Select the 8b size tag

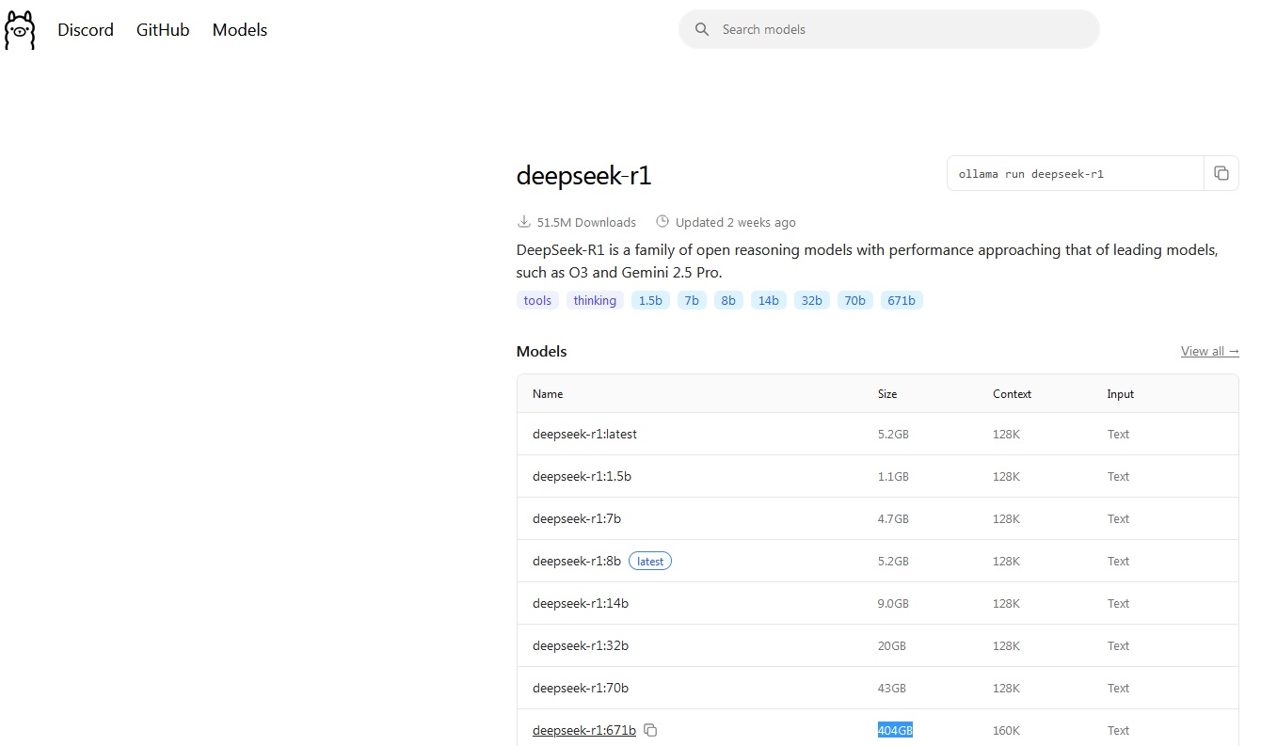pyautogui.click(x=728, y=300)
